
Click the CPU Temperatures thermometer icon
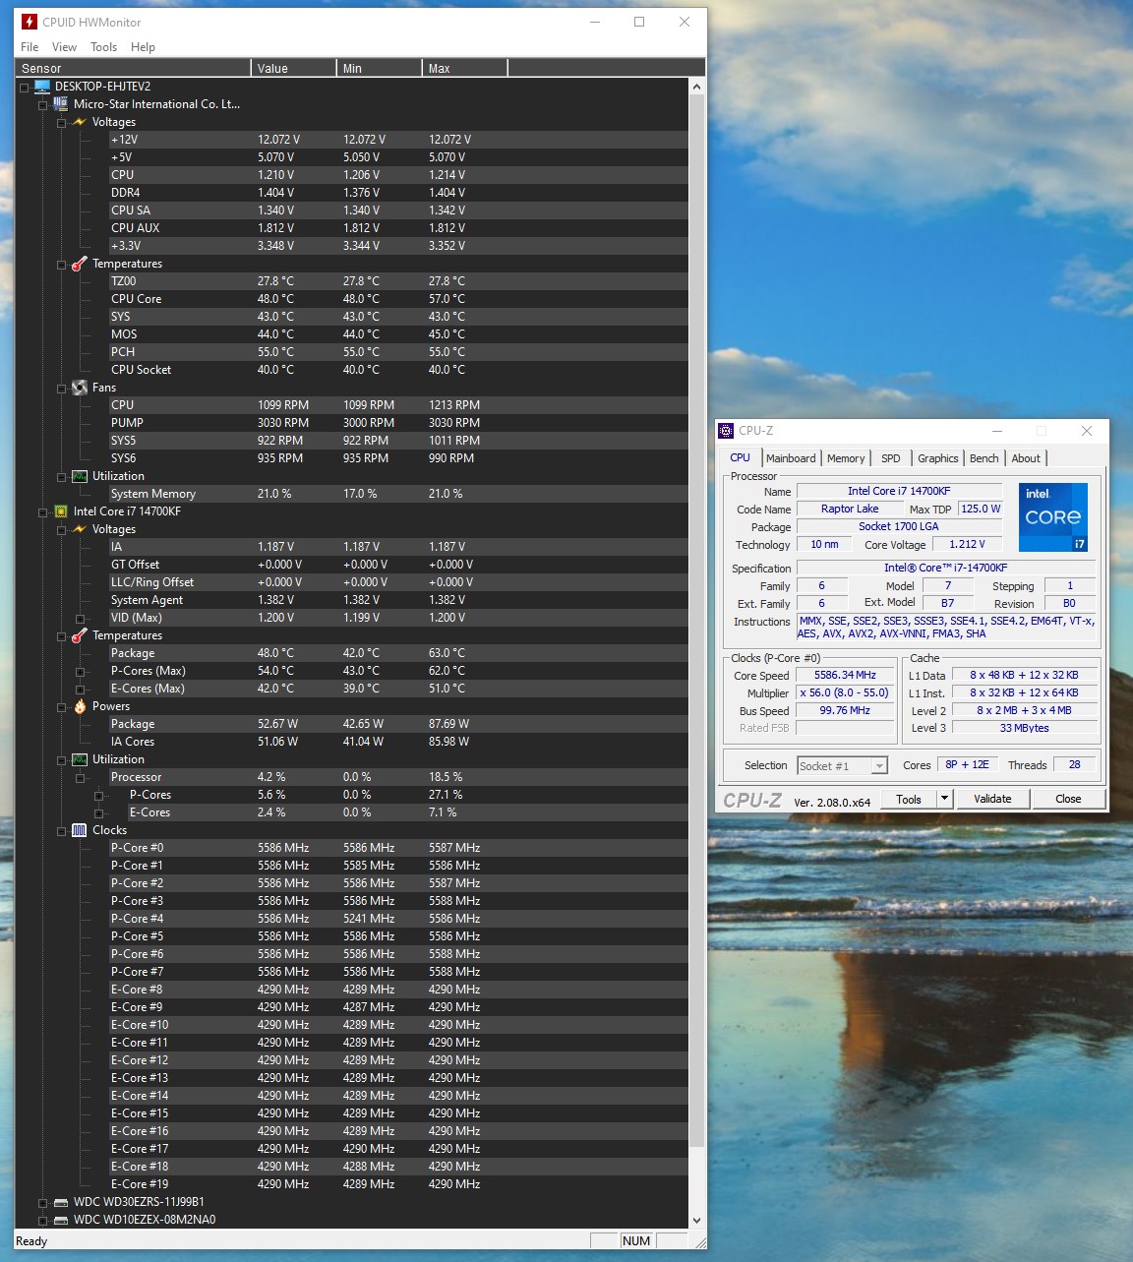point(80,635)
